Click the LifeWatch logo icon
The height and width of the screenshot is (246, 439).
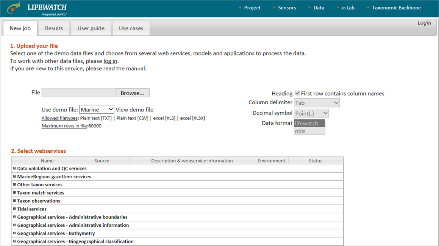pyautogui.click(x=14, y=8)
